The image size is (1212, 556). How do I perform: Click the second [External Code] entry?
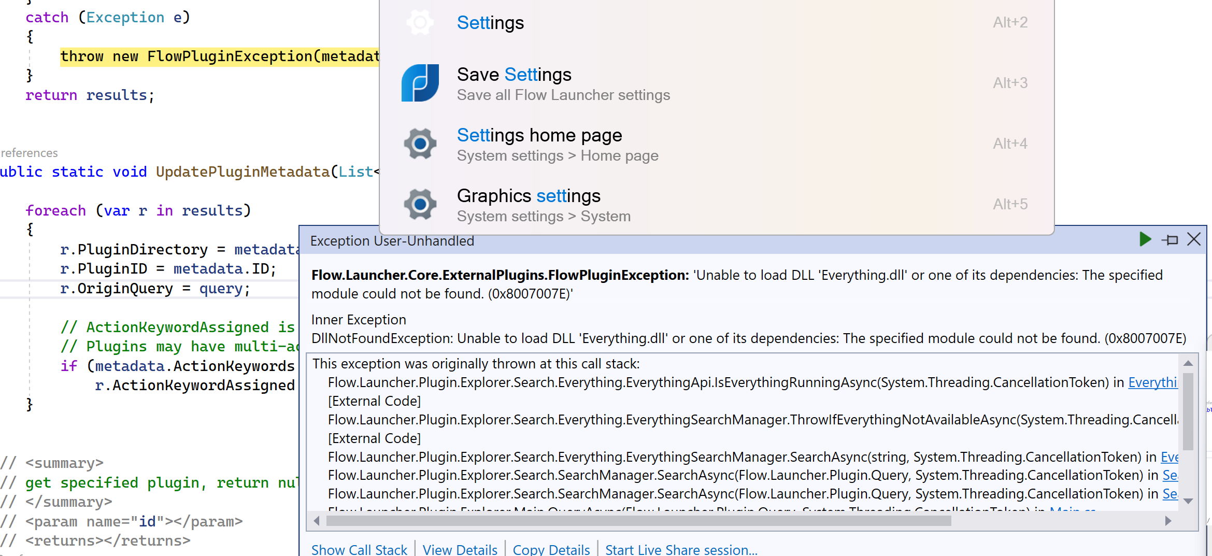[374, 438]
